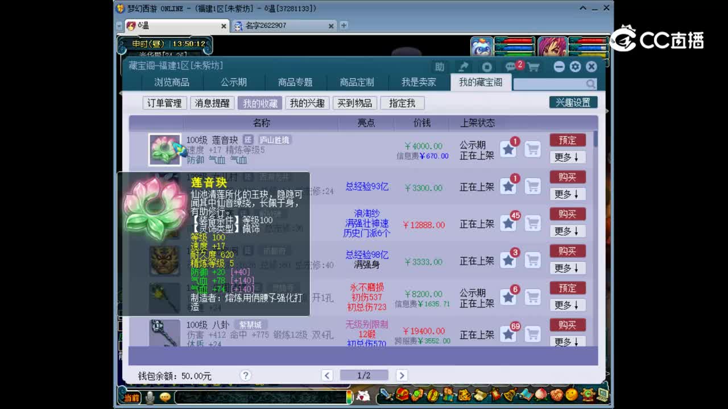Switch to the 公示期 tab
This screenshot has width=728, height=409.
coord(234,82)
